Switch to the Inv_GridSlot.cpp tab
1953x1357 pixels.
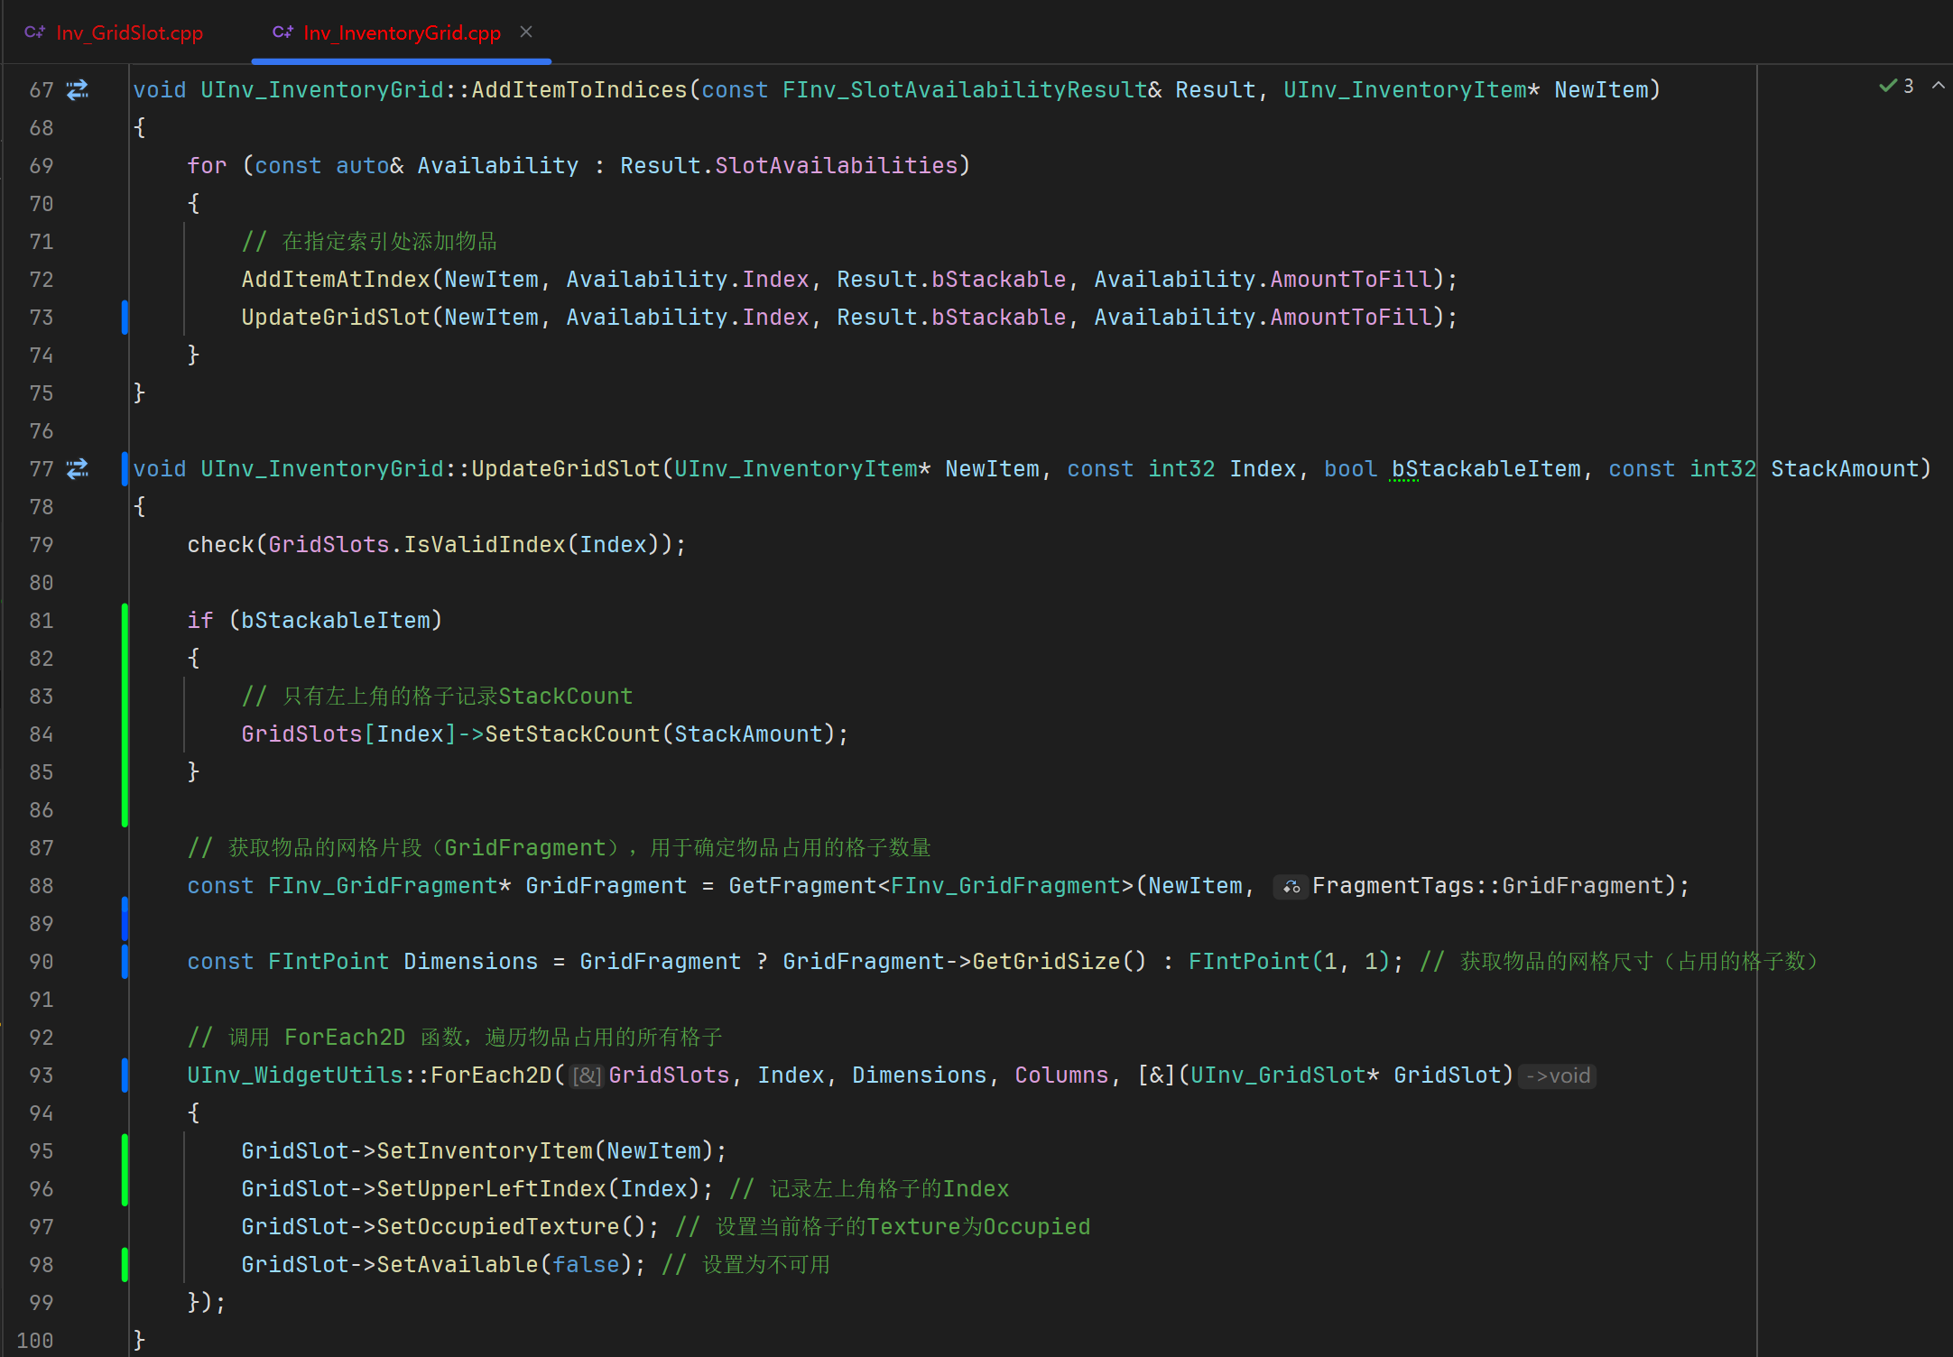(129, 33)
